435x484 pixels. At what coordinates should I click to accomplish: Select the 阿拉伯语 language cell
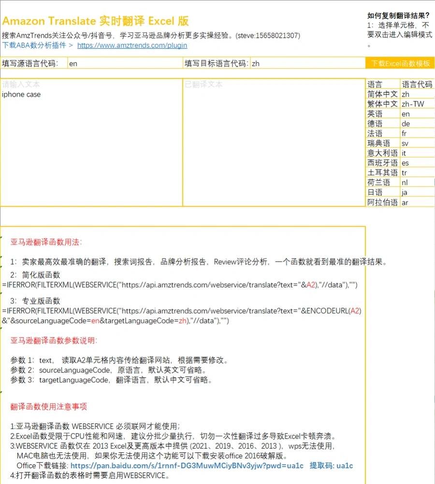point(383,202)
